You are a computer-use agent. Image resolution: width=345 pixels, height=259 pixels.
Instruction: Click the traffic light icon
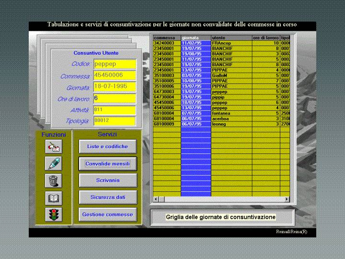(x=54, y=214)
